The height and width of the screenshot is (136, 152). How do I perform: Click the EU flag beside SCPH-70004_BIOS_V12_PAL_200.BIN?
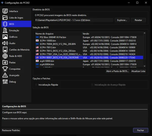point(37,44)
